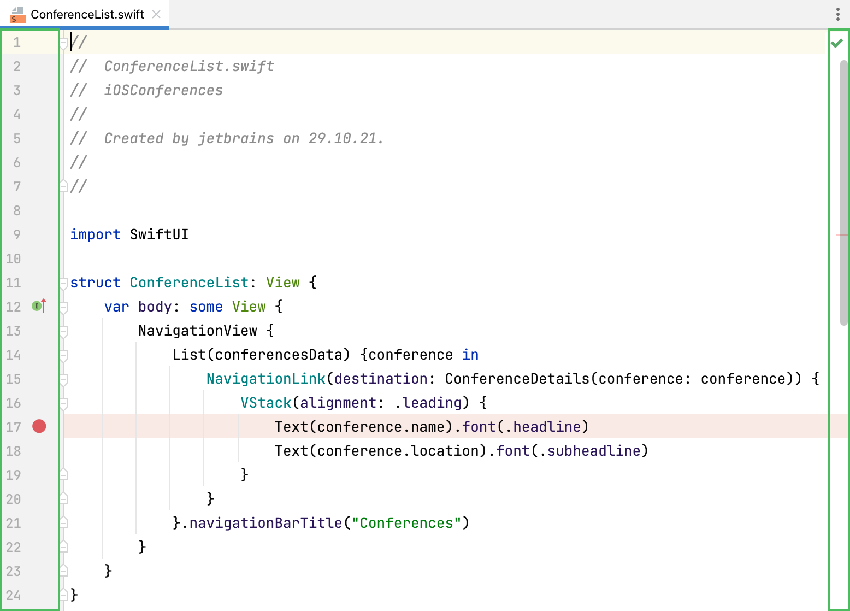This screenshot has height=611, width=850.
Task: Click line number 1 in gutter
Action: tap(17, 43)
